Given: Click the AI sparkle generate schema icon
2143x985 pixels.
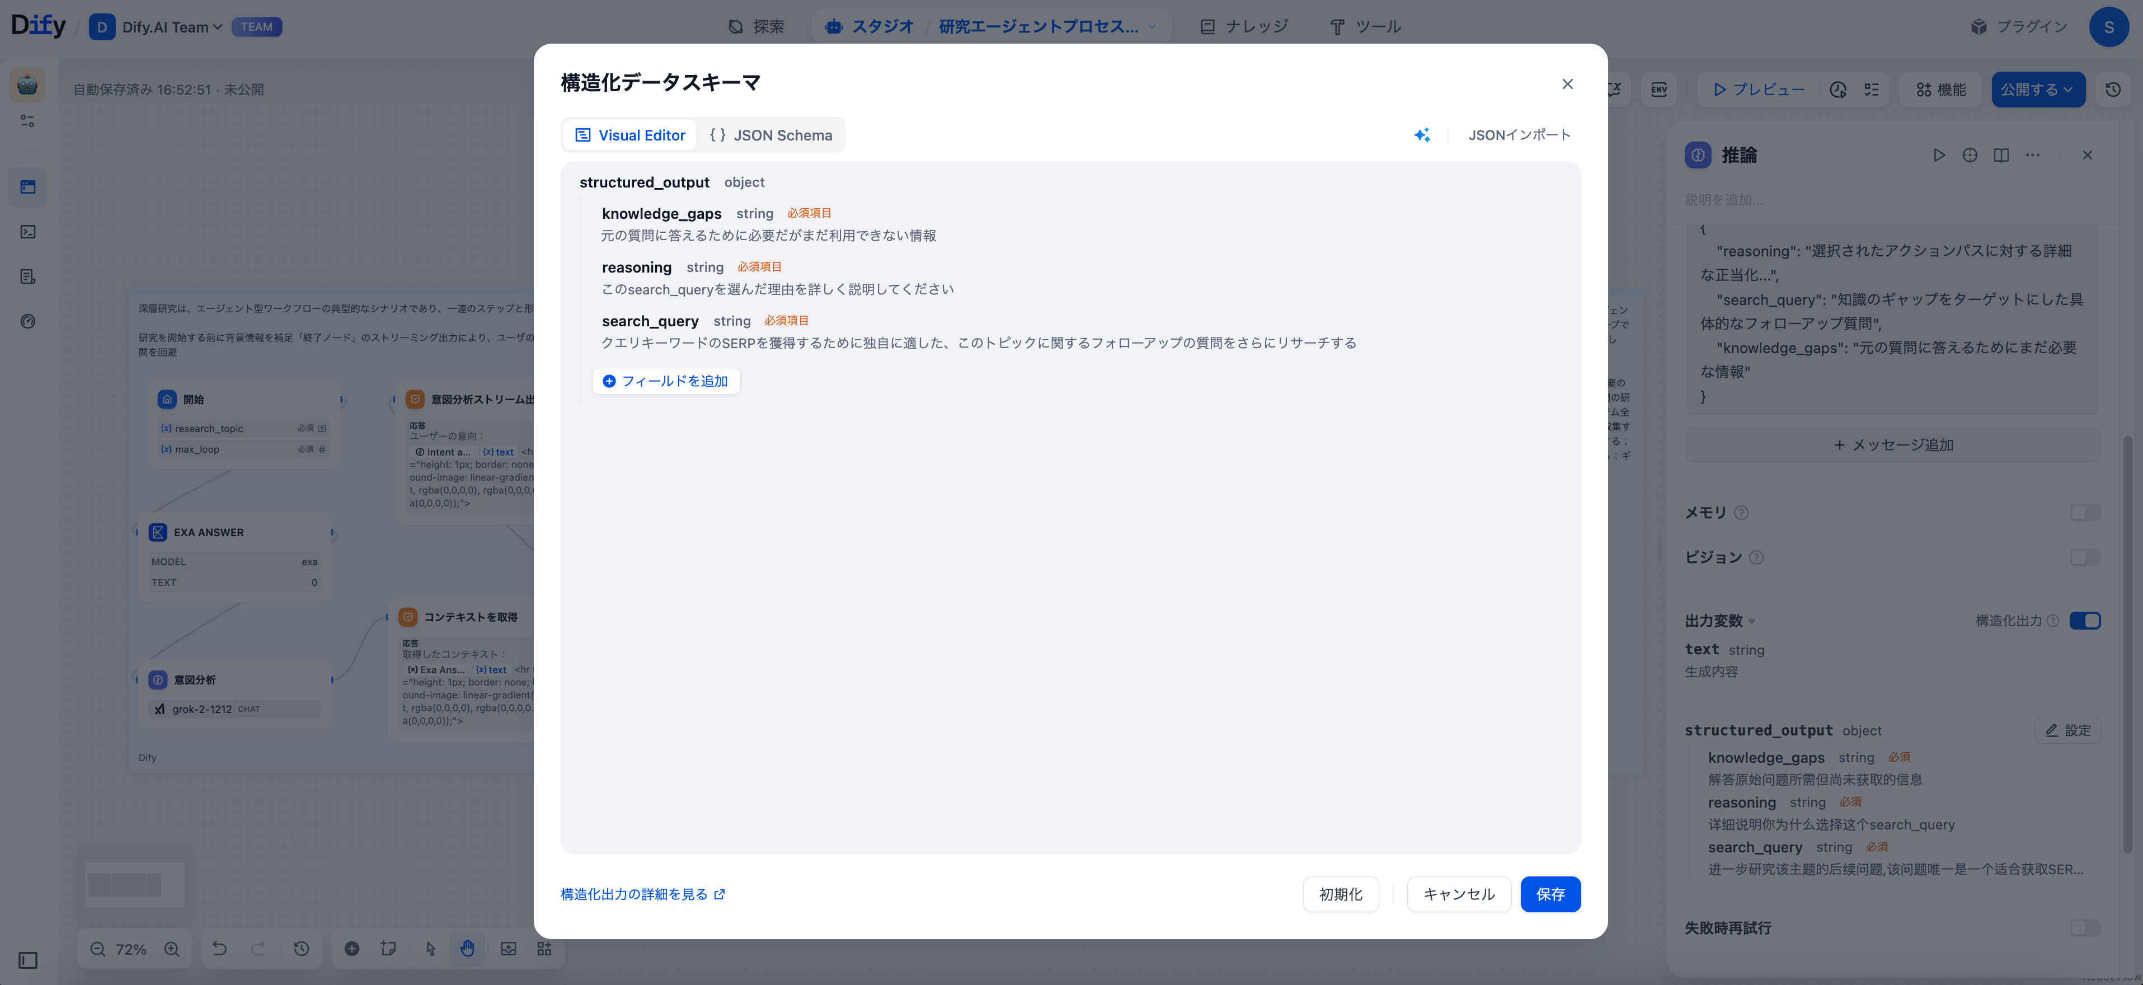Looking at the screenshot, I should [1422, 135].
